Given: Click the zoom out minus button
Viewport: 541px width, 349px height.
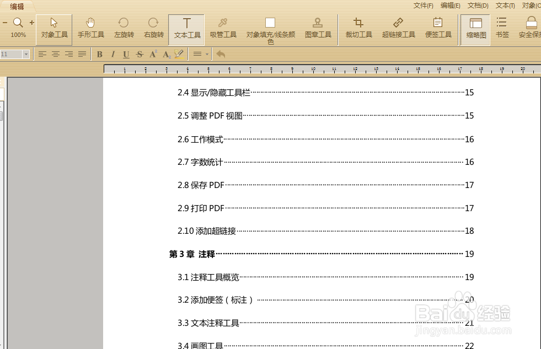Looking at the screenshot, I should [x=5, y=23].
